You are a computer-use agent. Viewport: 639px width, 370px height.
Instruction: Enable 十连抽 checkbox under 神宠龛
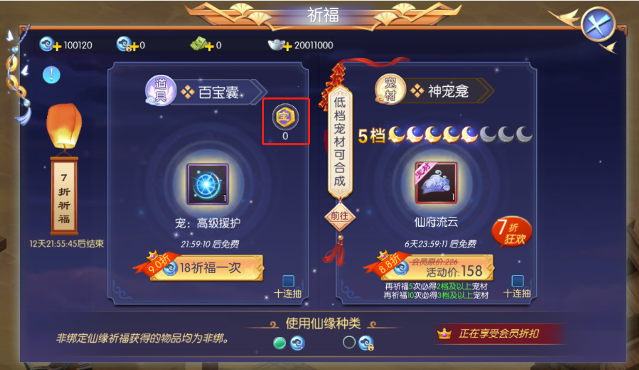(517, 281)
